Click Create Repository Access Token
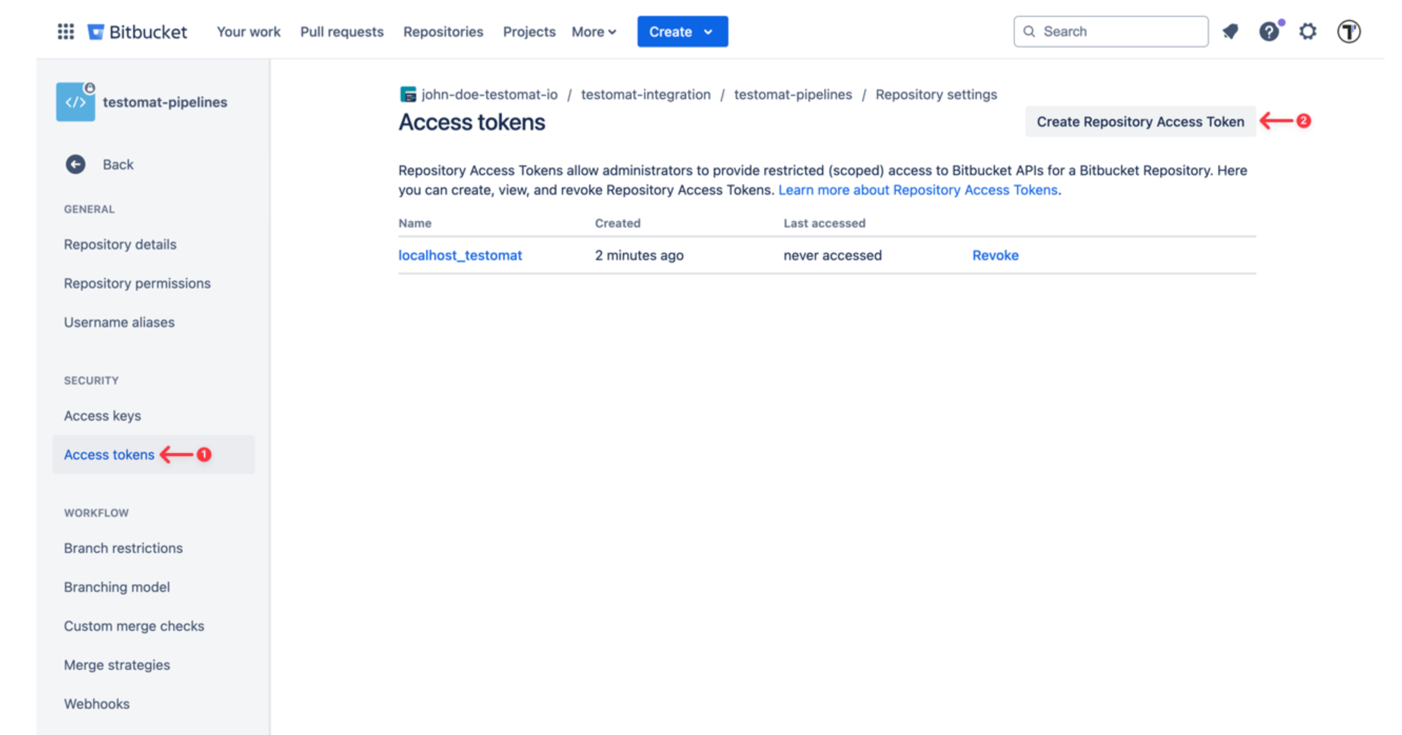This screenshot has height=735, width=1402. click(x=1140, y=121)
